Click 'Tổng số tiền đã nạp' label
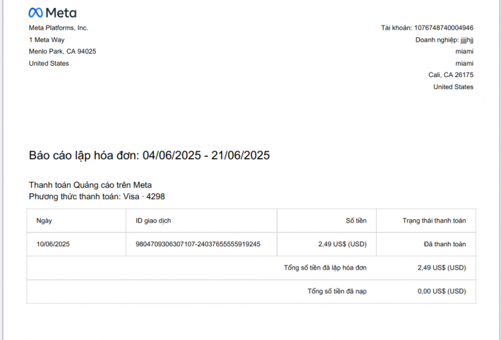 [337, 291]
